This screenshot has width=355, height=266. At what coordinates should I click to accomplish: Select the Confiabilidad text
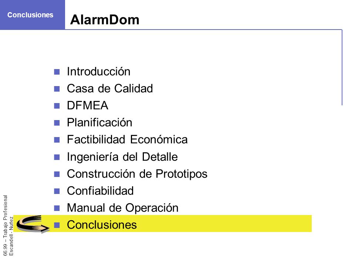[100, 191]
